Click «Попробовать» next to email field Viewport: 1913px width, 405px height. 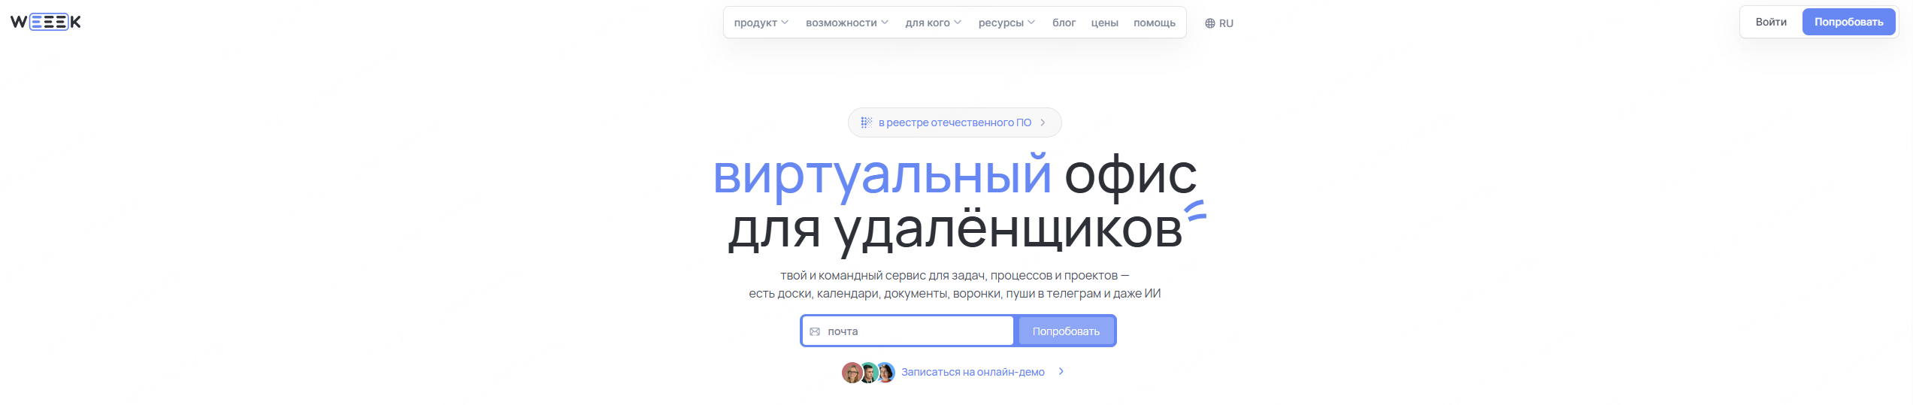point(1066,331)
